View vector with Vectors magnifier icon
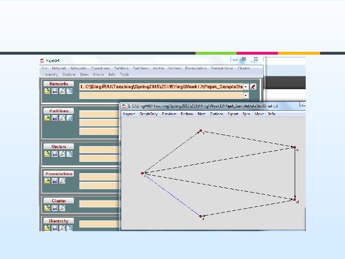Image resolution: width=345 pixels, height=259 pixels. [62, 154]
